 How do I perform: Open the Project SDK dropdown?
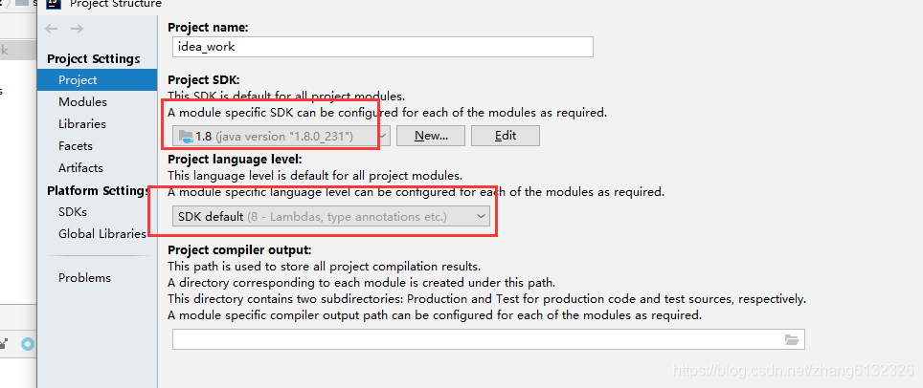278,136
